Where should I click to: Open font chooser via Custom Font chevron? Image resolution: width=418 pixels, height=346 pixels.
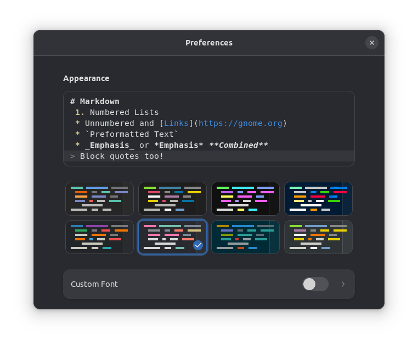point(343,284)
